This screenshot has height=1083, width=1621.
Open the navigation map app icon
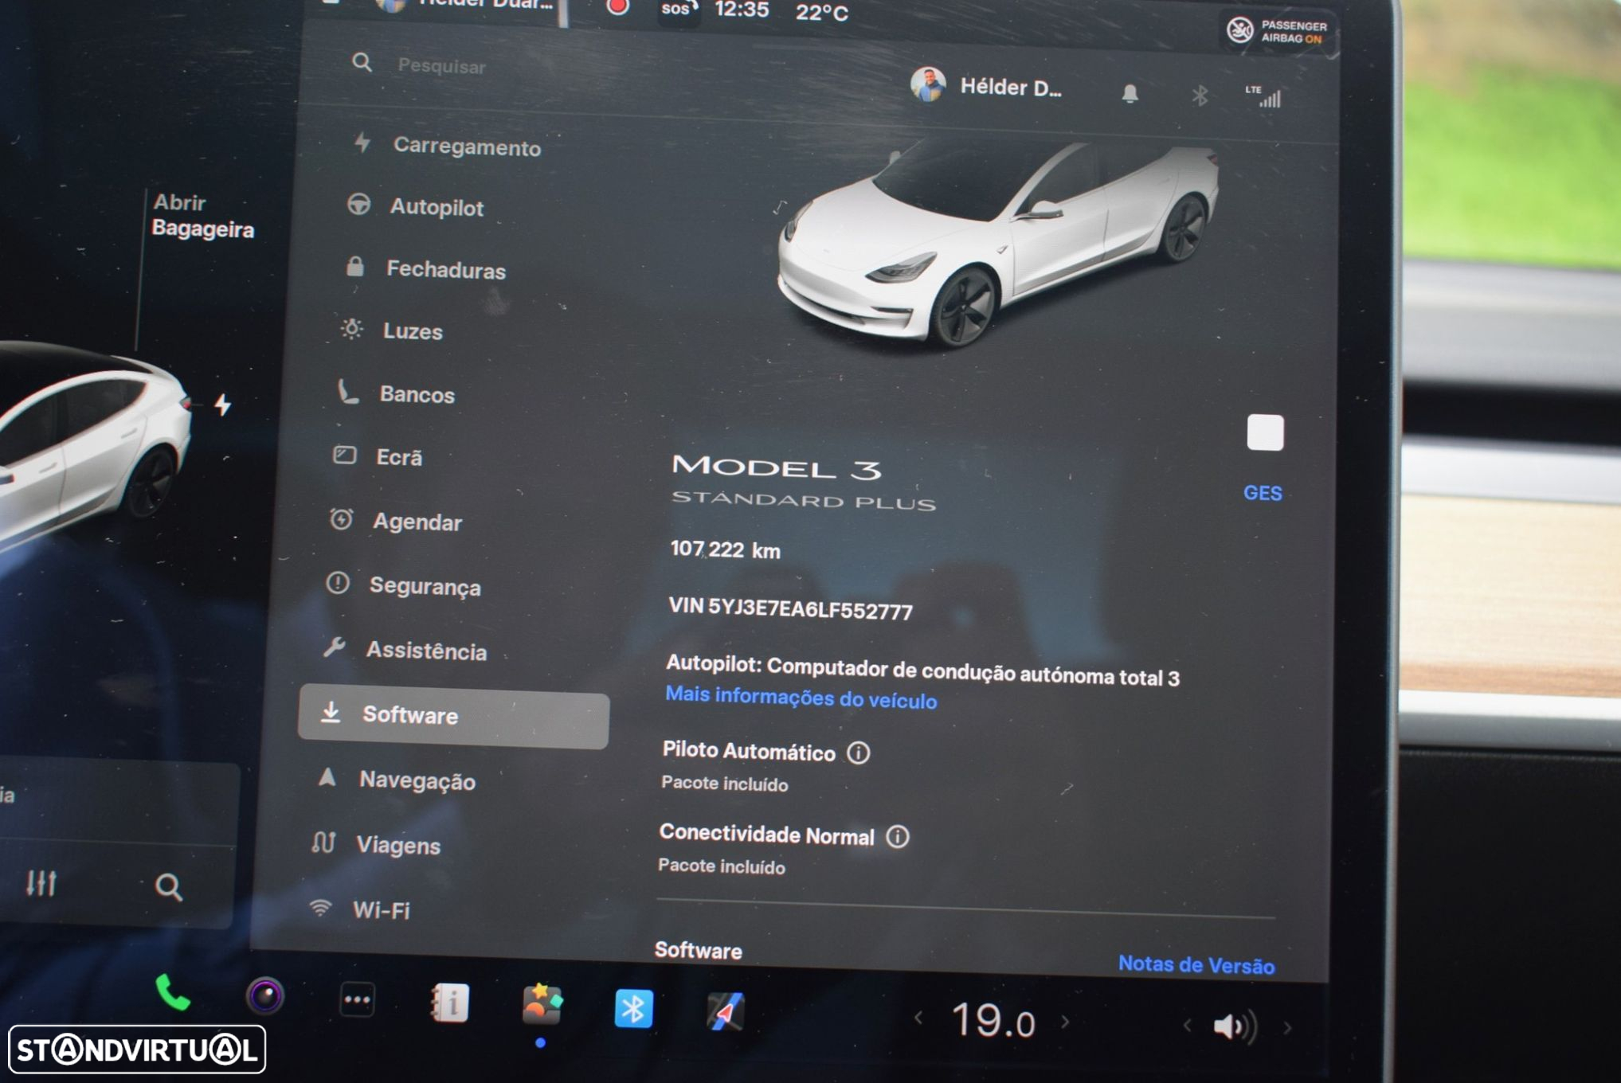726,1011
